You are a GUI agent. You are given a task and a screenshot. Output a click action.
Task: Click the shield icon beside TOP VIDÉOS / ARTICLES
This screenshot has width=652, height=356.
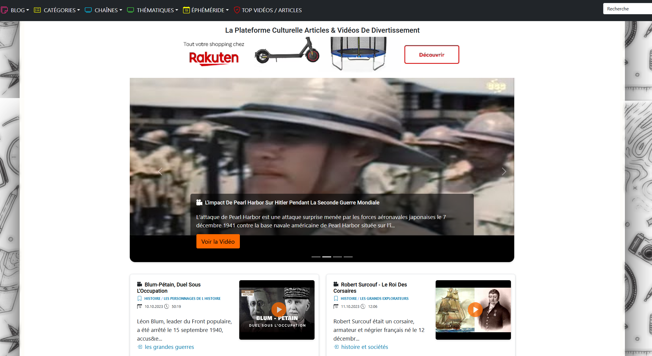click(237, 10)
